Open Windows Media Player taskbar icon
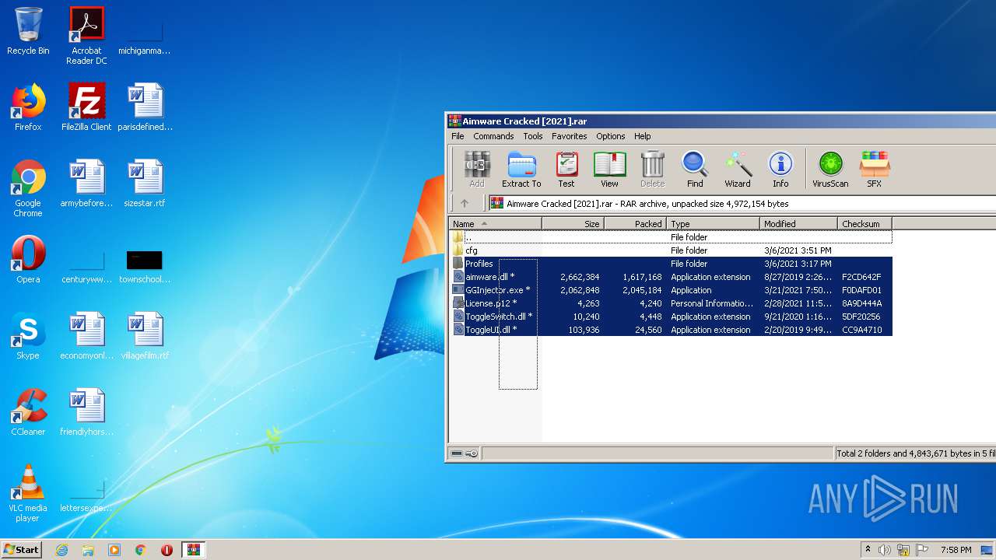 coord(114,550)
